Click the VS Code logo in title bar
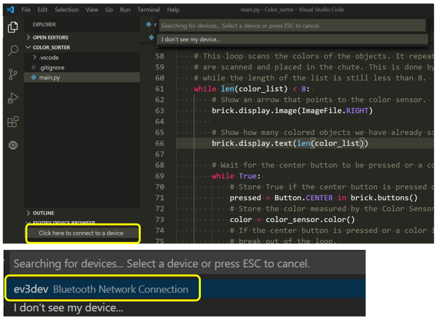 click(11, 9)
